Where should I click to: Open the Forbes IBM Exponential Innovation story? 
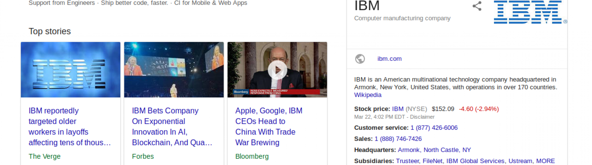172,127
